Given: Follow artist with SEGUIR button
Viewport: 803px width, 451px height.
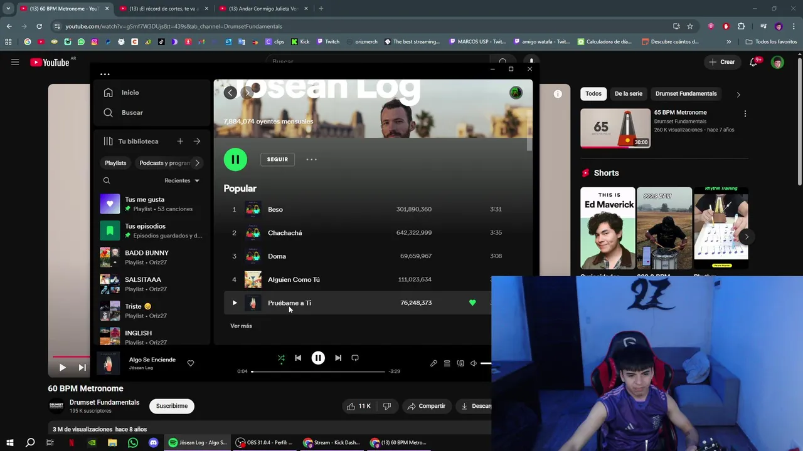Looking at the screenshot, I should point(277,159).
